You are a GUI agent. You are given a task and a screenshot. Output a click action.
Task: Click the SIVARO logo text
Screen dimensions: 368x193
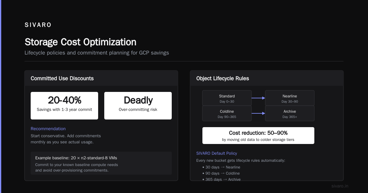click(38, 25)
